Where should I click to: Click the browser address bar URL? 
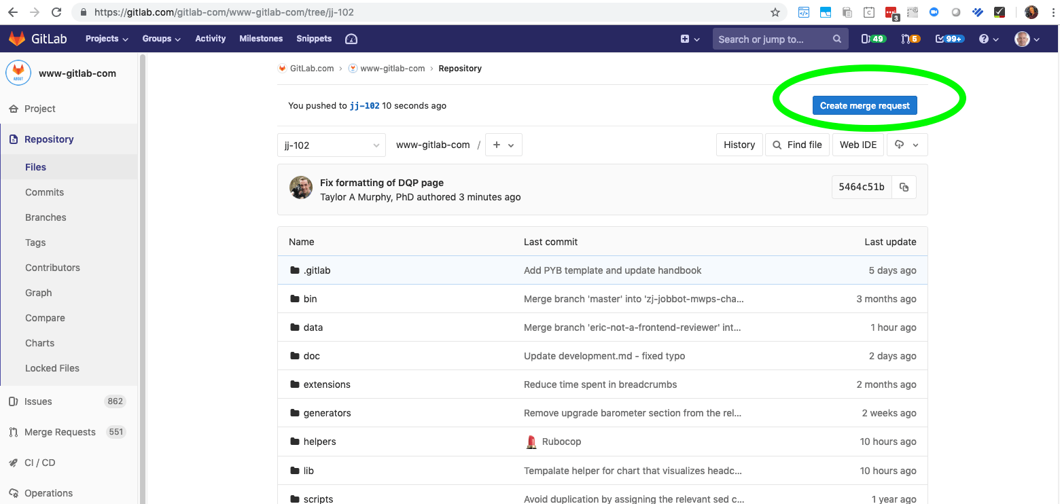(x=224, y=12)
